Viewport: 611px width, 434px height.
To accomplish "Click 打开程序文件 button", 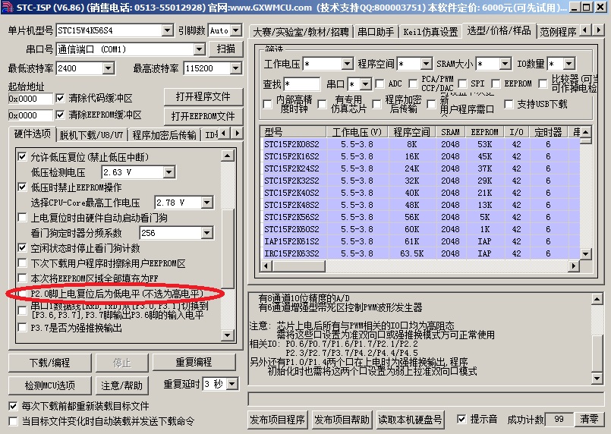I will click(x=203, y=96).
